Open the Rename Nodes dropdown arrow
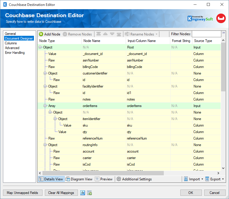Image resolution: width=229 pixels, height=199 pixels. pos(157,34)
